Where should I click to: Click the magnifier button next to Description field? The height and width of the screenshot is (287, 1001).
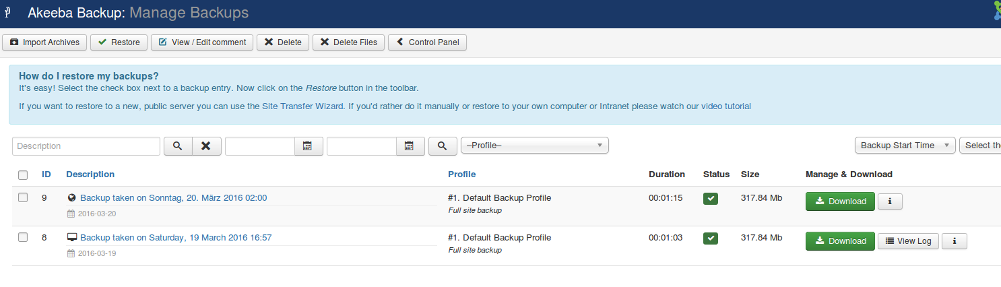click(178, 146)
